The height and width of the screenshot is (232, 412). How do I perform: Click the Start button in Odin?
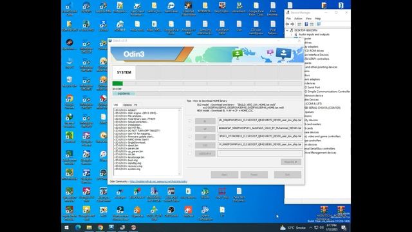tap(225, 175)
